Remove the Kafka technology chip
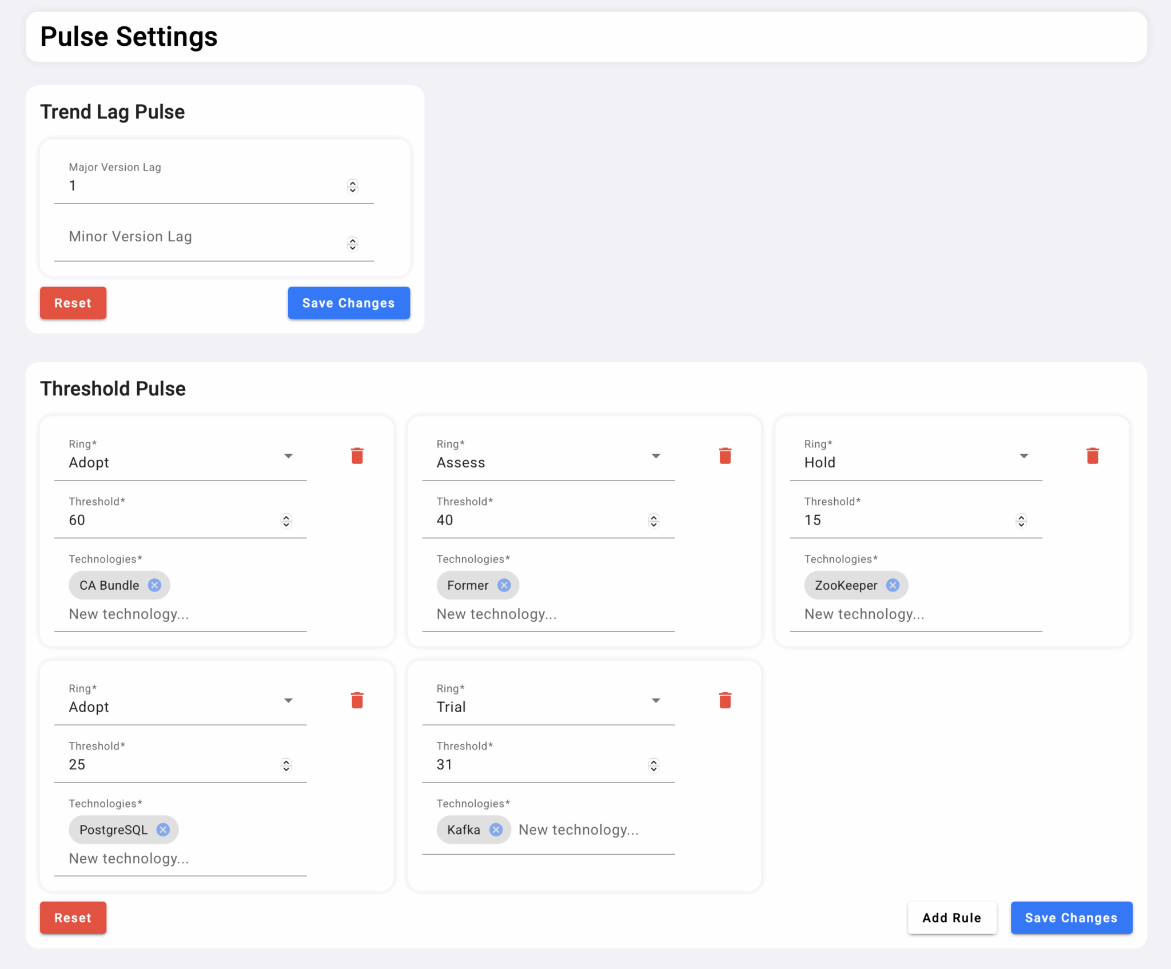The width and height of the screenshot is (1171, 969). (x=496, y=829)
